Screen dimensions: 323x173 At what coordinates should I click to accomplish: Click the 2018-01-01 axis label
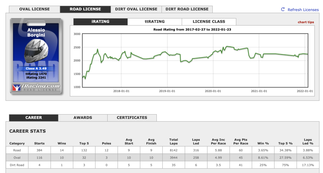[121, 91]
